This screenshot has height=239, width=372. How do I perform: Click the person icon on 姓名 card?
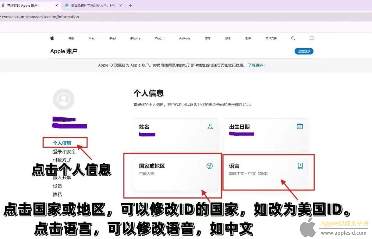tap(210, 126)
